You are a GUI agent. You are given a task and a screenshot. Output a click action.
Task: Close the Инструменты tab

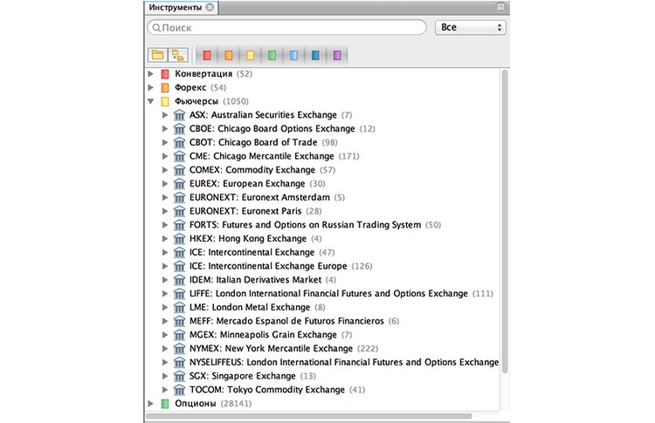210,7
